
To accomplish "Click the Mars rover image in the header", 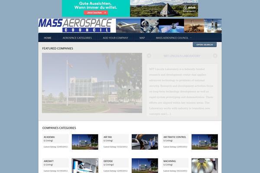I will 194,26.
